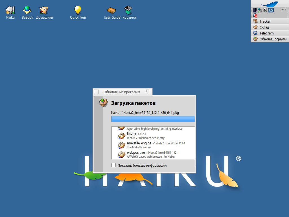Click the Склад box icon in Deskbar
289x217 pixels.
(x=255, y=27)
